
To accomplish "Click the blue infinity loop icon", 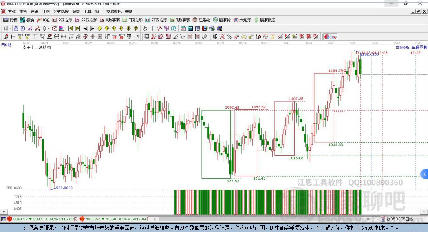I will (x=334, y=37).
